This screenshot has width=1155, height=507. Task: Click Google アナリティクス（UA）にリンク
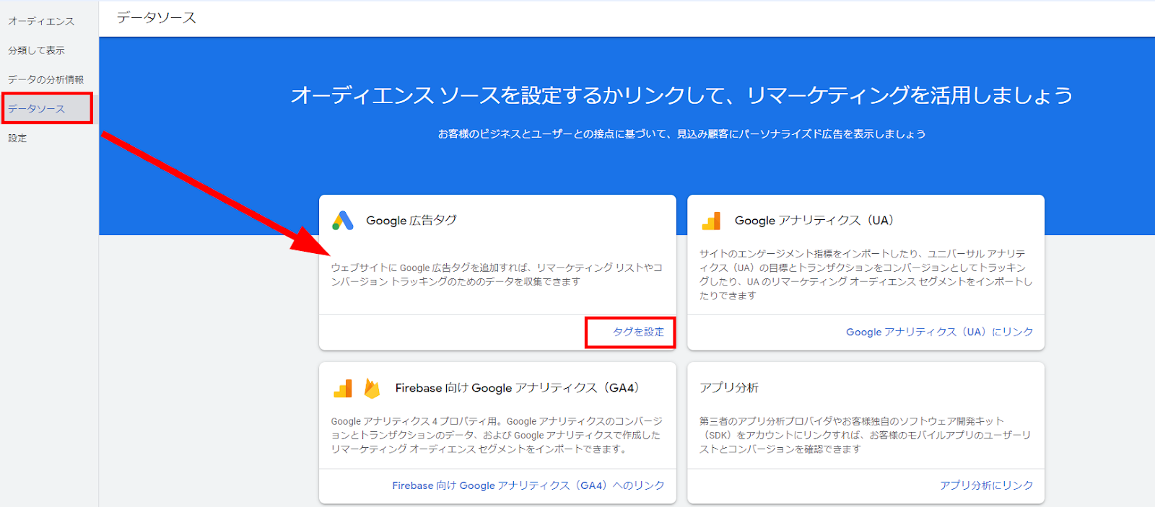pos(939,332)
